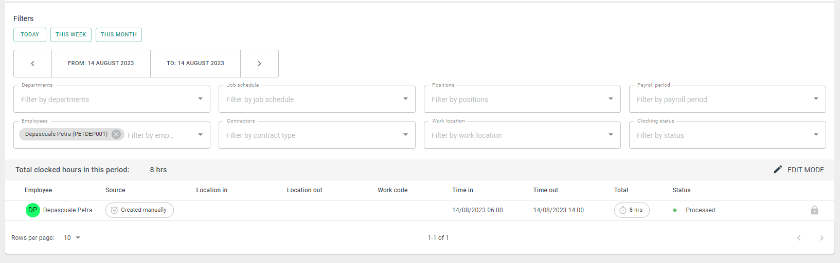Open the Departments filter dropdown
The height and width of the screenshot is (263, 840).
click(x=112, y=99)
